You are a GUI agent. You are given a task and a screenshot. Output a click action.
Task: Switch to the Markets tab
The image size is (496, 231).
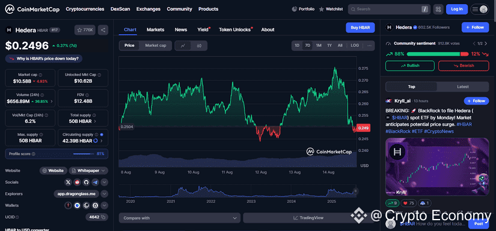click(x=155, y=29)
